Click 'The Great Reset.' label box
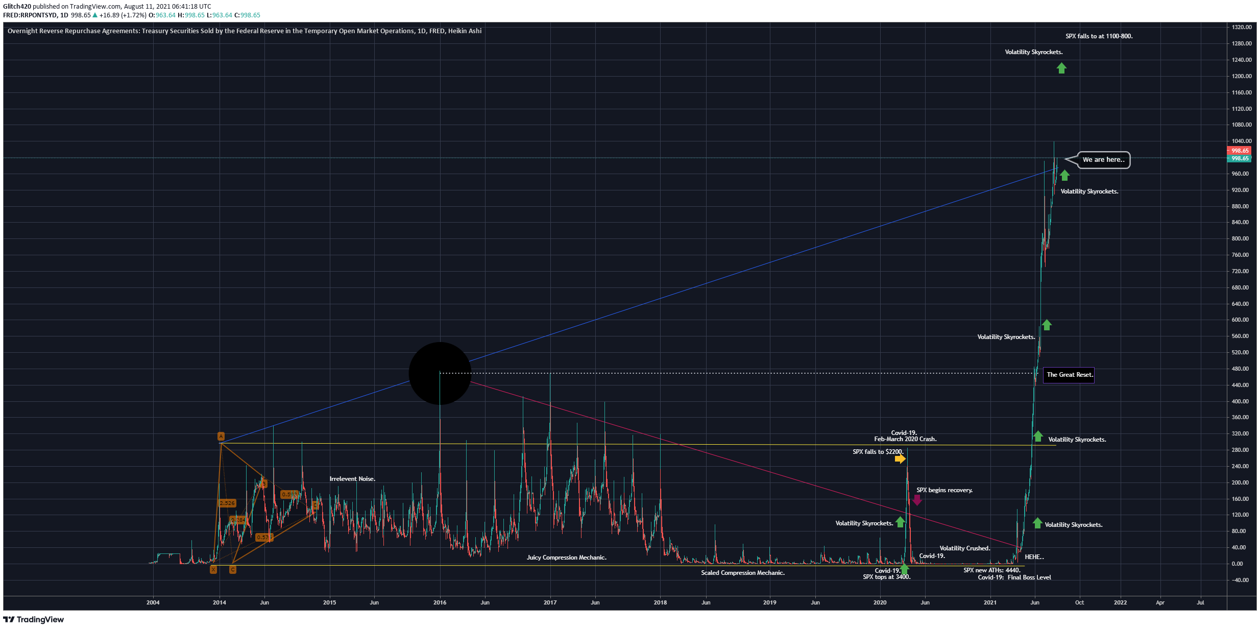 (x=1069, y=375)
